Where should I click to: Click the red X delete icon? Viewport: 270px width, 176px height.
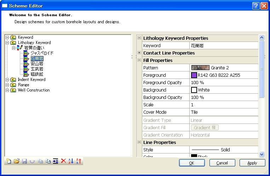pyautogui.click(x=63, y=161)
